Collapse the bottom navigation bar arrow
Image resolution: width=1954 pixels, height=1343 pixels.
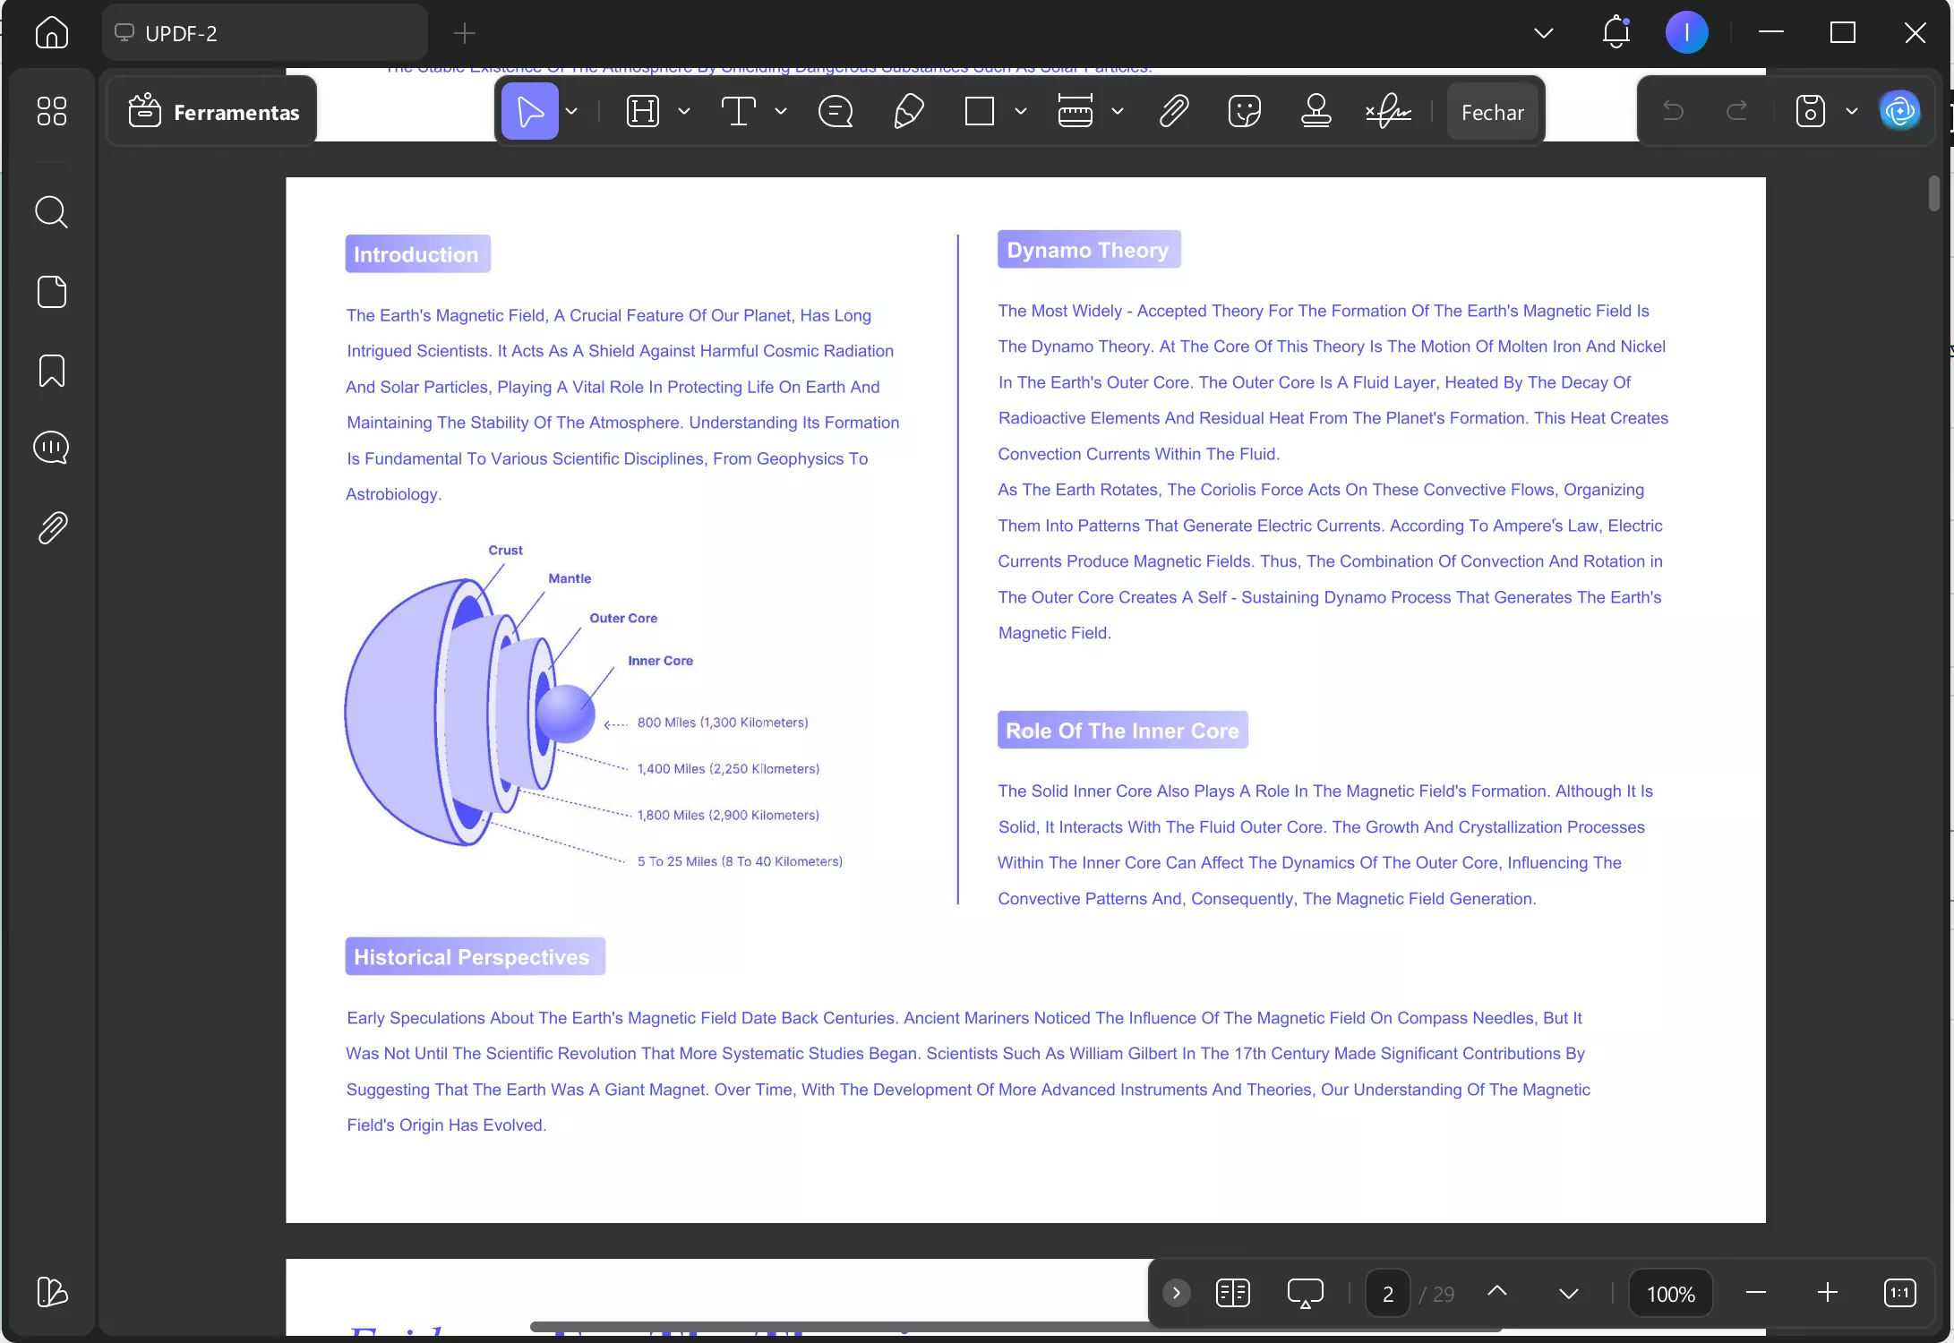1176,1293
